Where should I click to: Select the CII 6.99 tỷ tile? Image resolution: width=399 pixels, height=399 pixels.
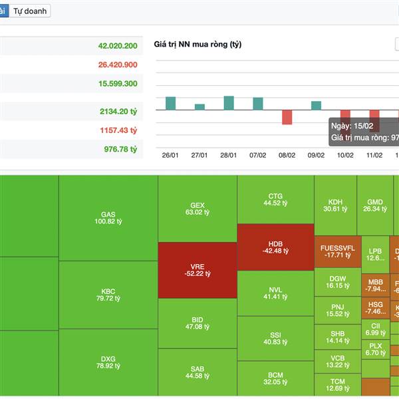click(376, 329)
